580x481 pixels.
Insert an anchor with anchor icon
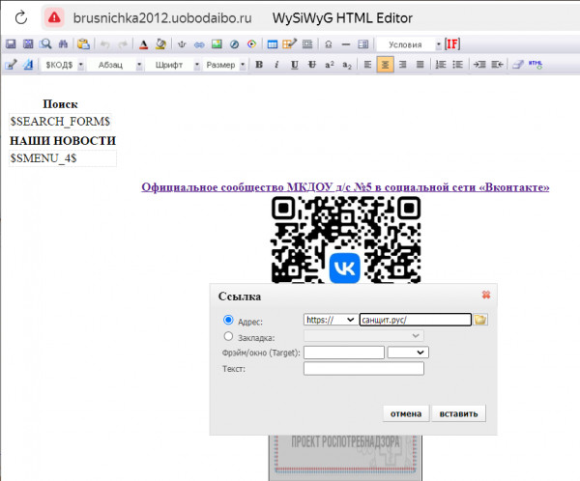182,44
